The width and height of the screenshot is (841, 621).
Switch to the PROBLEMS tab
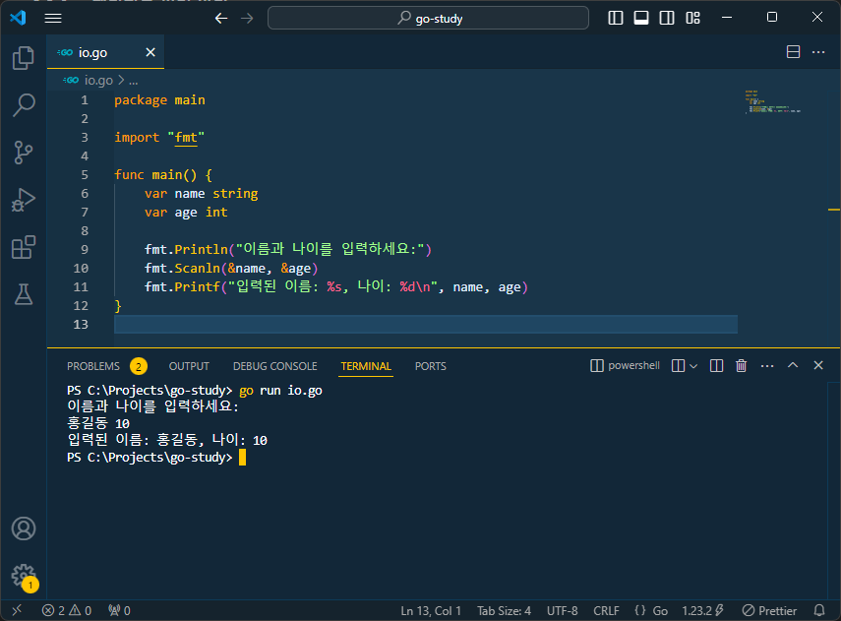pos(93,366)
